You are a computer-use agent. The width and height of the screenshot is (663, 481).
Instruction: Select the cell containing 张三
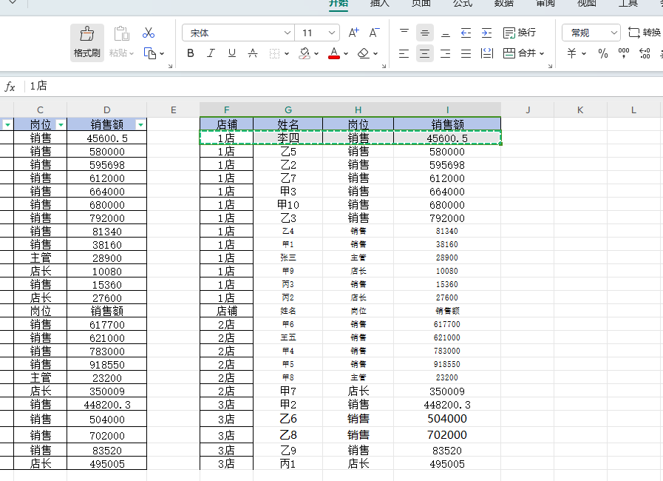pyautogui.click(x=288, y=258)
